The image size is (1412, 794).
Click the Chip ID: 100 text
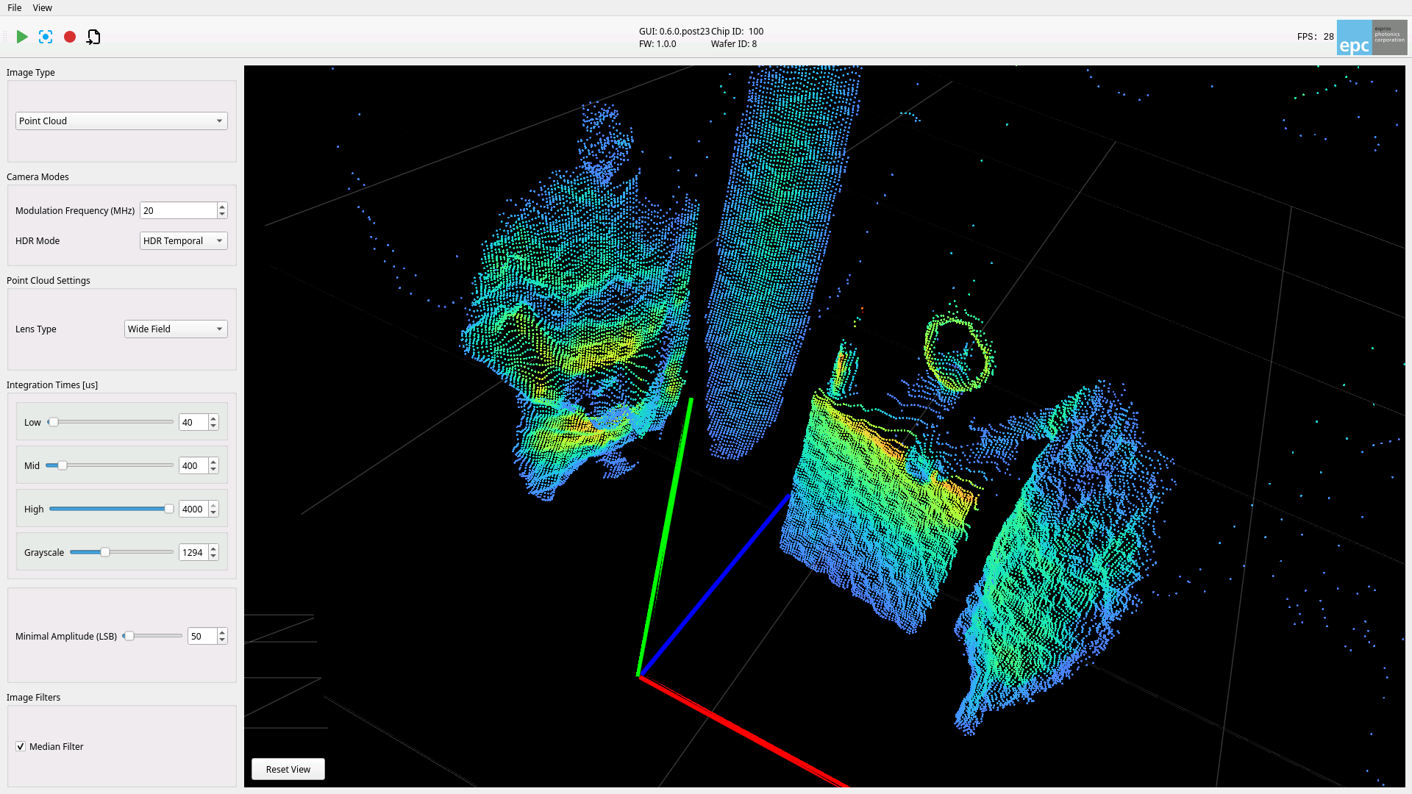pyautogui.click(x=738, y=31)
